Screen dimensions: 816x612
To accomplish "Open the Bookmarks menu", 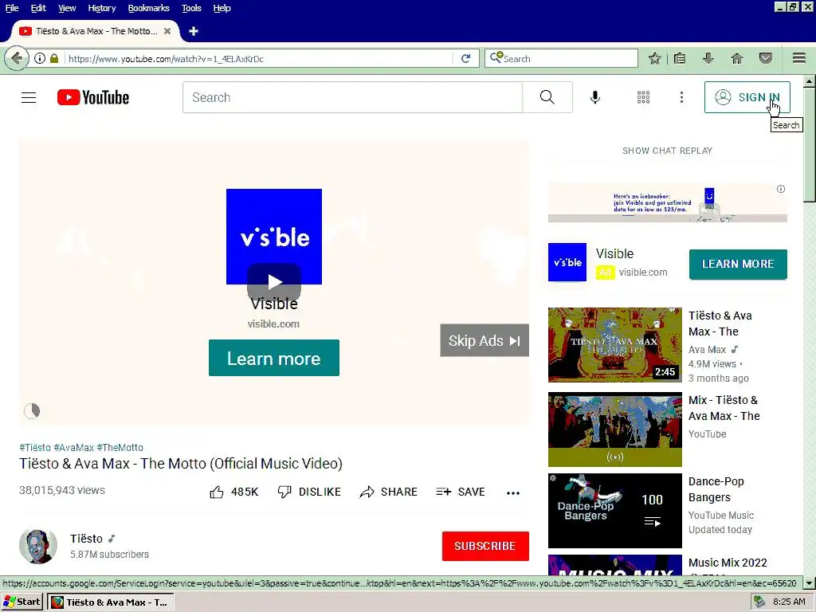I will coord(148,8).
